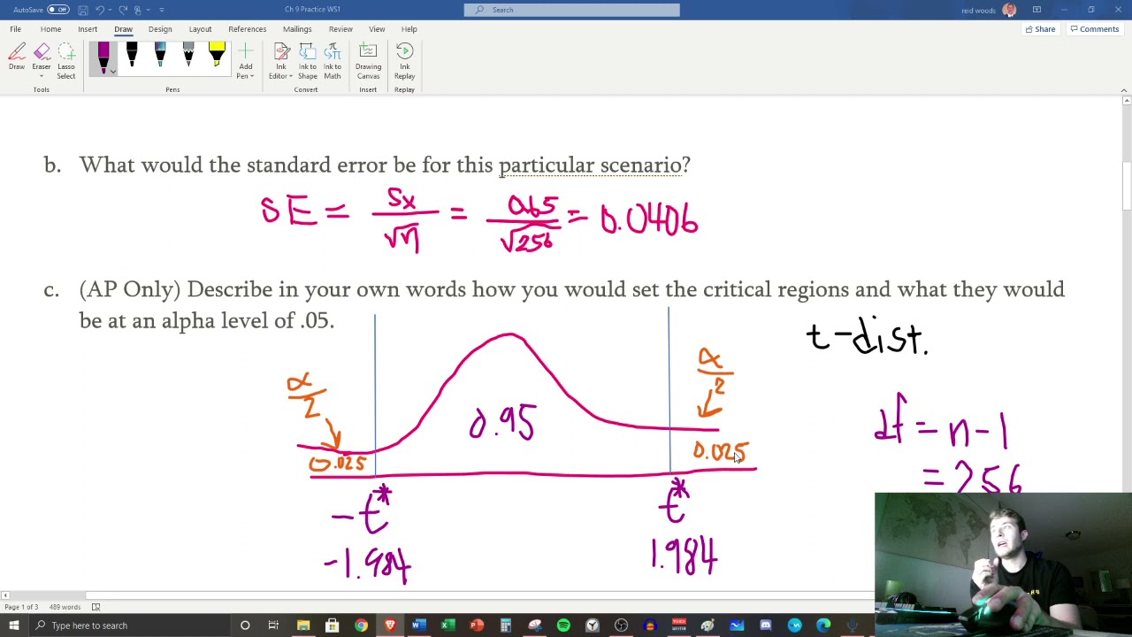Select the Draw tool in the ribbon
Viewport: 1132px width, 637px height.
pyautogui.click(x=16, y=58)
